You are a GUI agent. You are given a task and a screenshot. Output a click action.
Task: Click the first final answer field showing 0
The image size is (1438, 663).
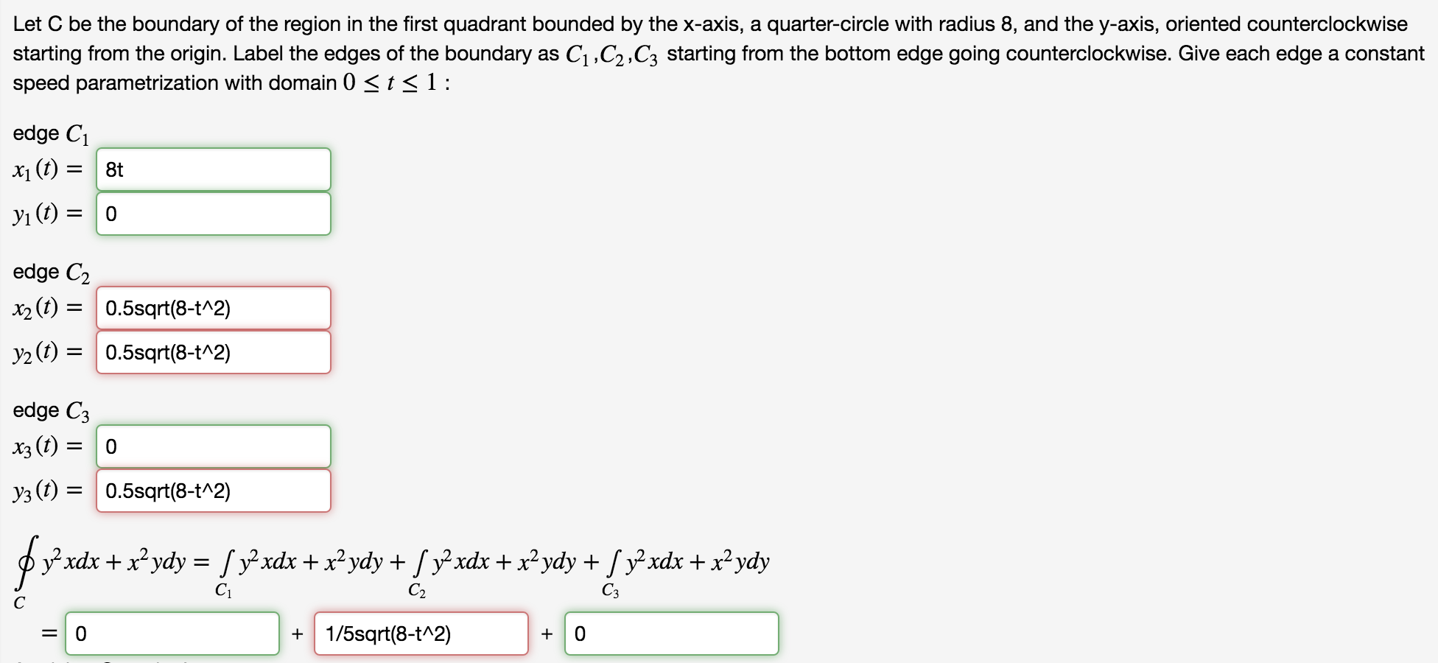tap(172, 633)
